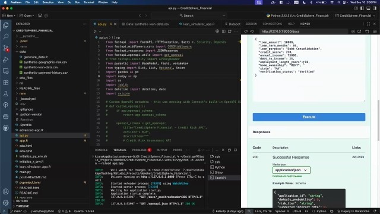Open synthetic-payment-history.csv in explorer
380x214 pixels.
(46, 73)
